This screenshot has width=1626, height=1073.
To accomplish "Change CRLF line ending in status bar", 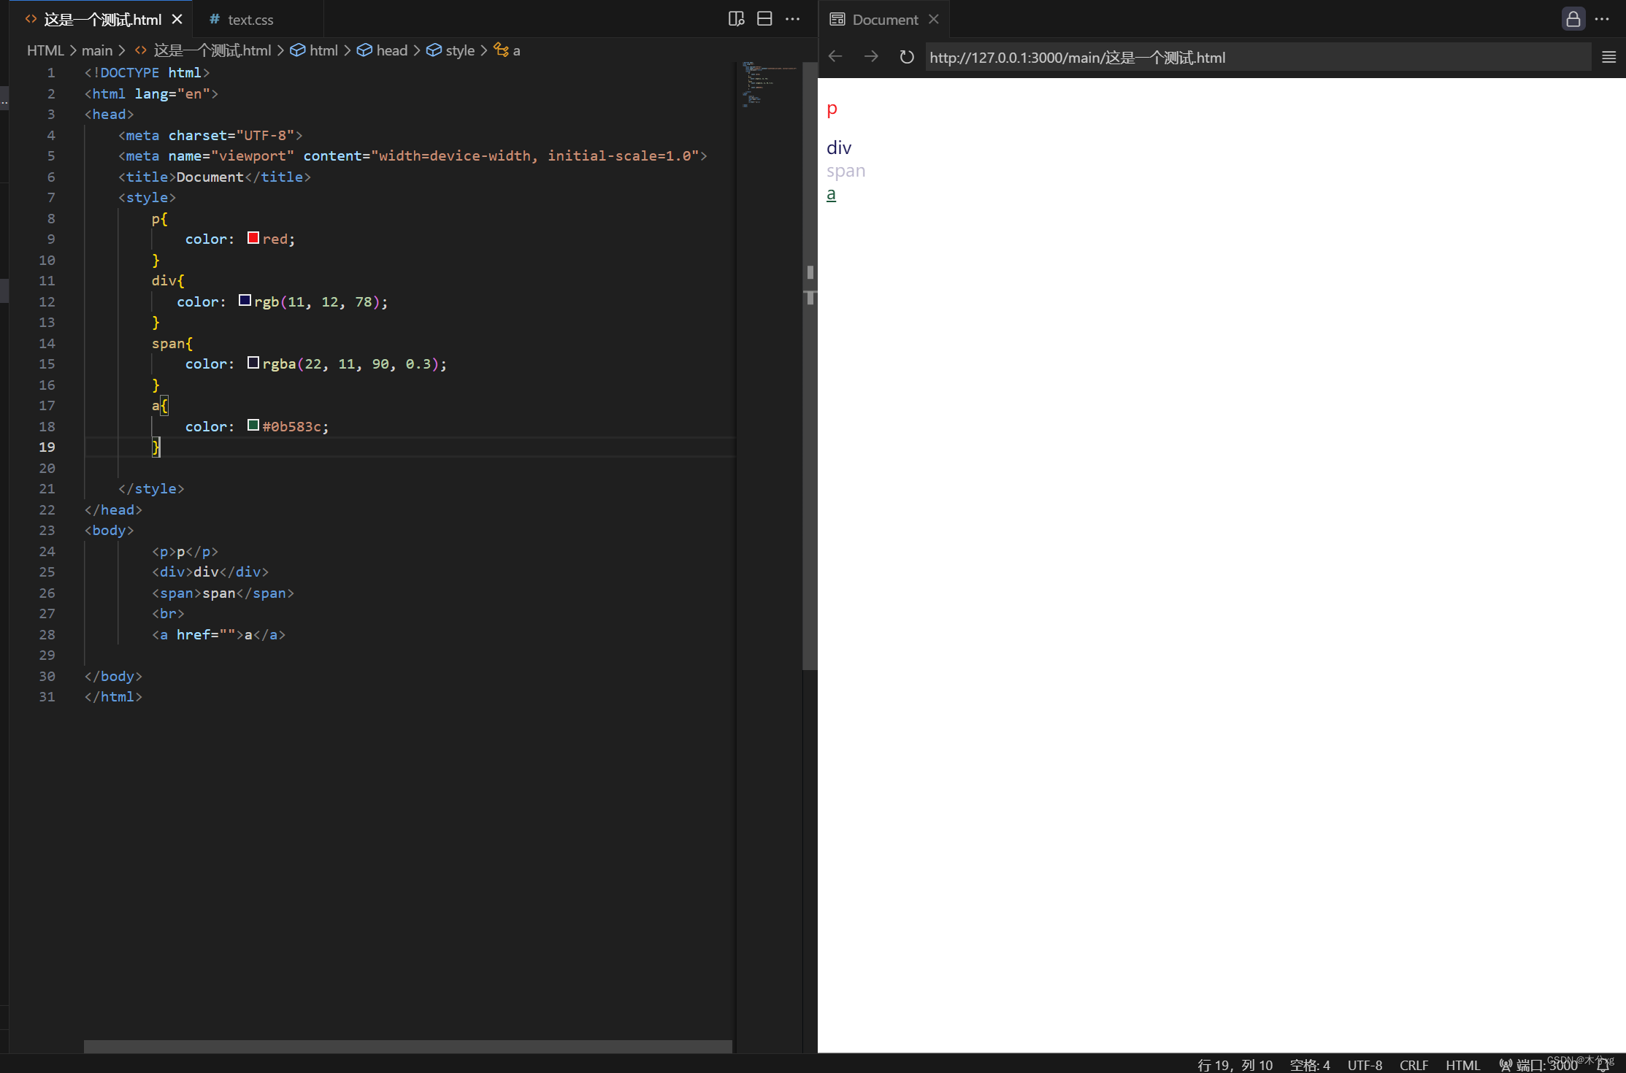I will point(1414,1065).
